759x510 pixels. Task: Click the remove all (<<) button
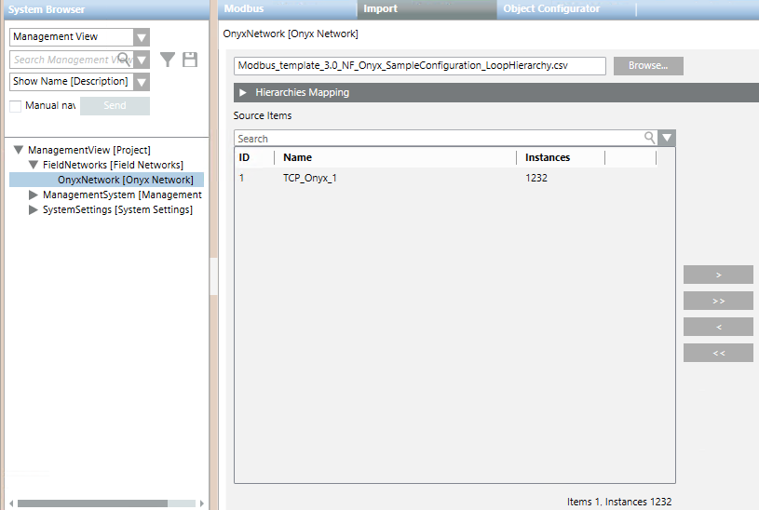pyautogui.click(x=718, y=353)
